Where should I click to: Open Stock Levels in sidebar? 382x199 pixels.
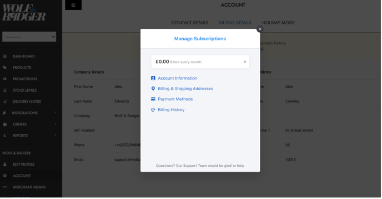(24, 90)
